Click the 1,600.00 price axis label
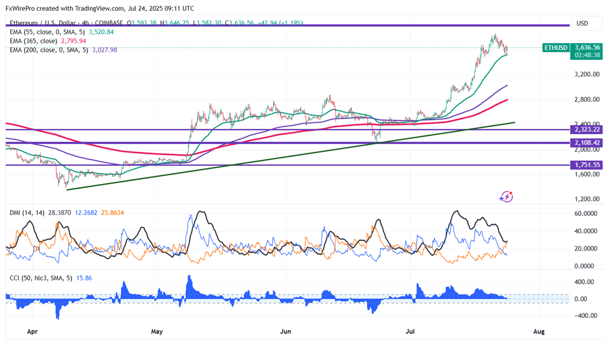This screenshot has width=604, height=341. [x=587, y=174]
